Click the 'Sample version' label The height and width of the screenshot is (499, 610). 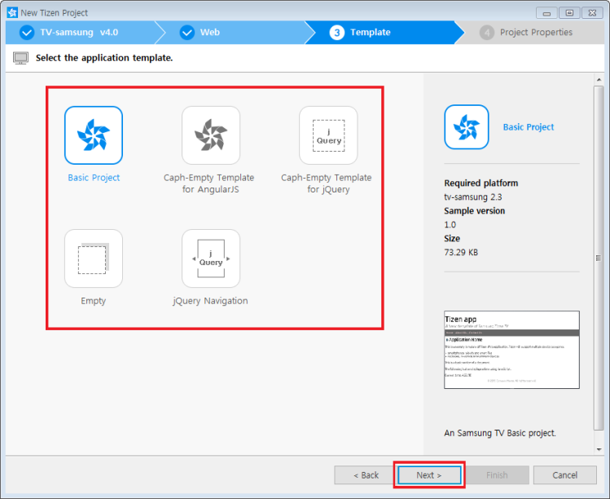pos(475,210)
